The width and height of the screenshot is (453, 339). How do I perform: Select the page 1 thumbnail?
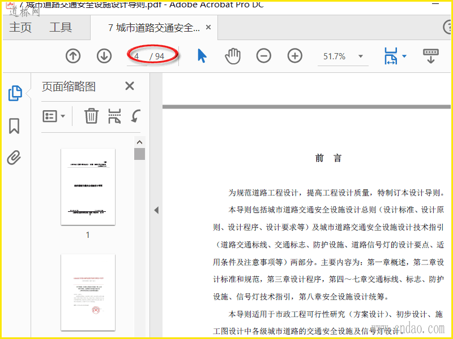(88, 187)
